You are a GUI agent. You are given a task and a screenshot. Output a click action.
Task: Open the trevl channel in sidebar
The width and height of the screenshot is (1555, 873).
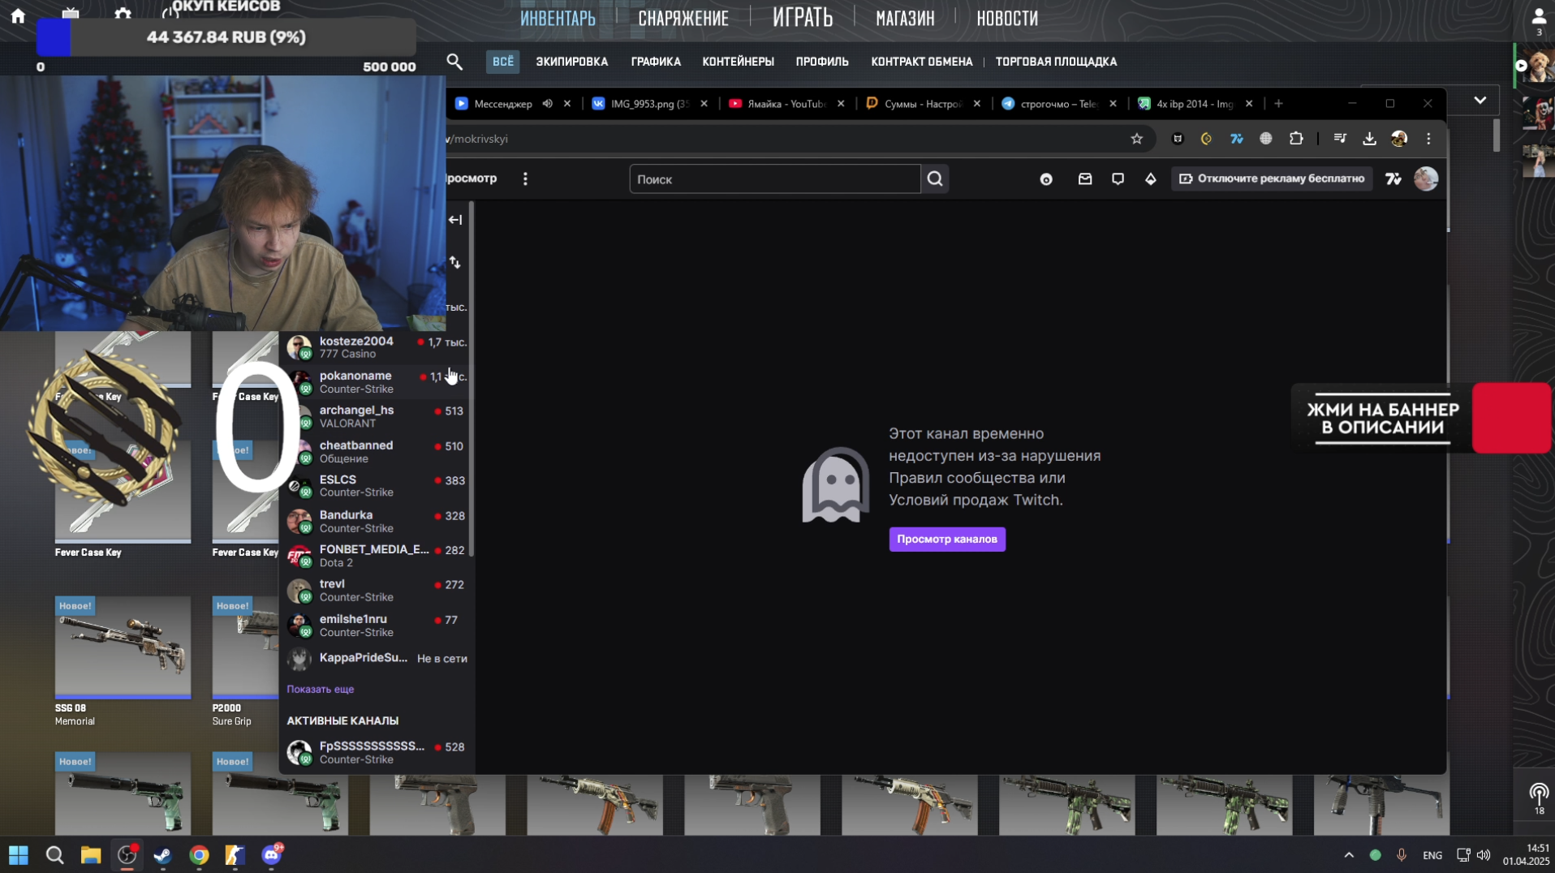[377, 590]
